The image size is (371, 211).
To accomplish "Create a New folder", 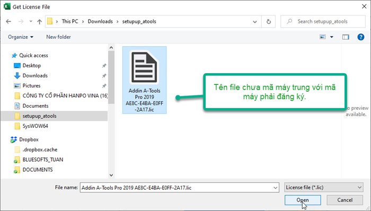I will pyautogui.click(x=58, y=37).
